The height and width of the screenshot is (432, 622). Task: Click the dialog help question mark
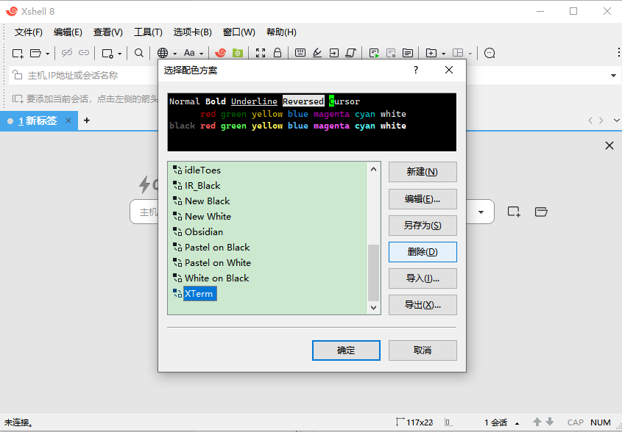(416, 70)
